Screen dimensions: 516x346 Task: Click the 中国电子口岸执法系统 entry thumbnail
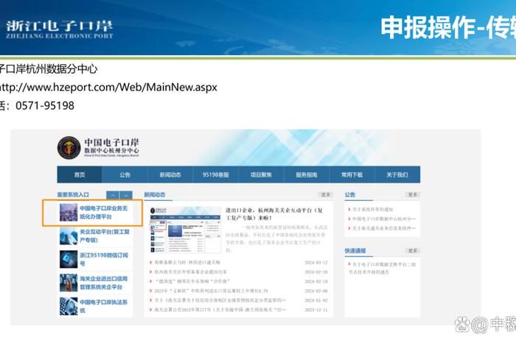69,306
